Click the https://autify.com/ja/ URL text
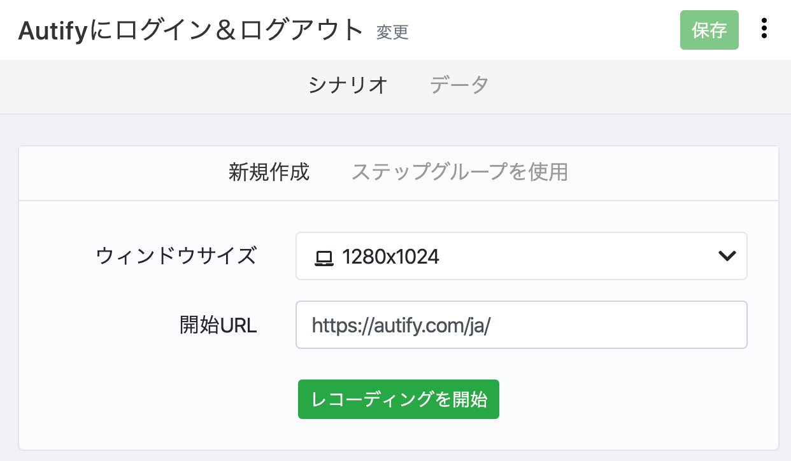This screenshot has height=461, width=791. tap(401, 326)
